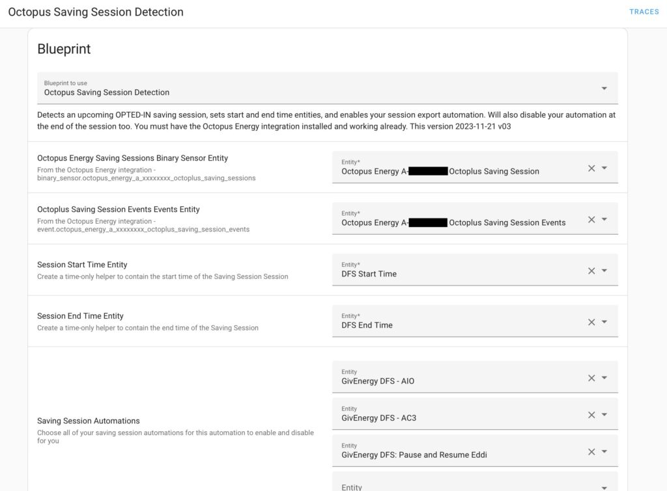
Task: Click the Octopus Saving Session Detection page title
Action: (96, 12)
